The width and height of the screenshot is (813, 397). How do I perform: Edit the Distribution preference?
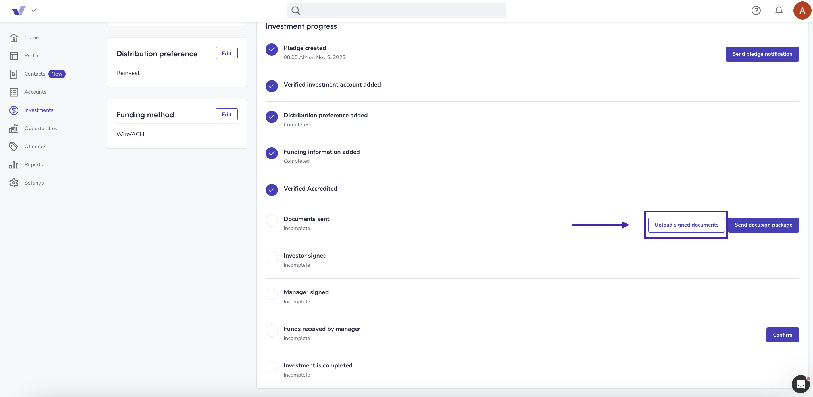tap(226, 53)
